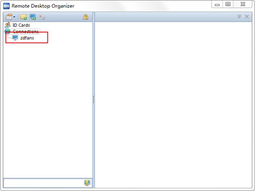Close the right panel with its X button
Screen dimensions: 255x191
point(247,17)
